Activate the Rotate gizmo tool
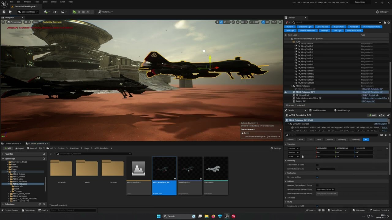Viewport: 392px width, 220px height. coord(225,22)
